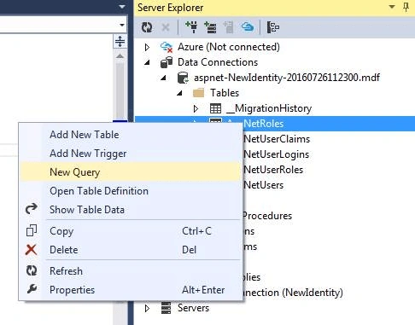Viewport: 415px width, 325px height.
Task: Click the Copy icon in context menu
Action: click(x=32, y=230)
